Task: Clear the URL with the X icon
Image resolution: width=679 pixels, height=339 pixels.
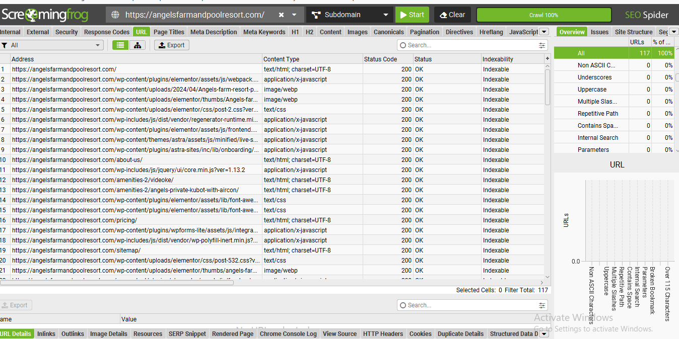Action: coord(281,15)
